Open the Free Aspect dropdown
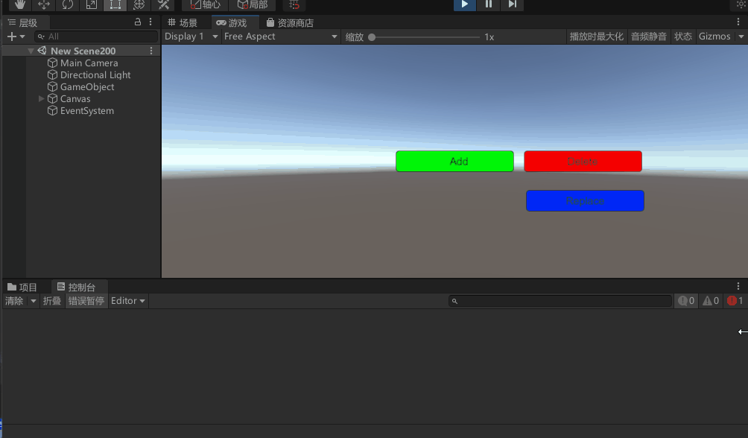Viewport: 748px width, 438px height. (x=280, y=36)
